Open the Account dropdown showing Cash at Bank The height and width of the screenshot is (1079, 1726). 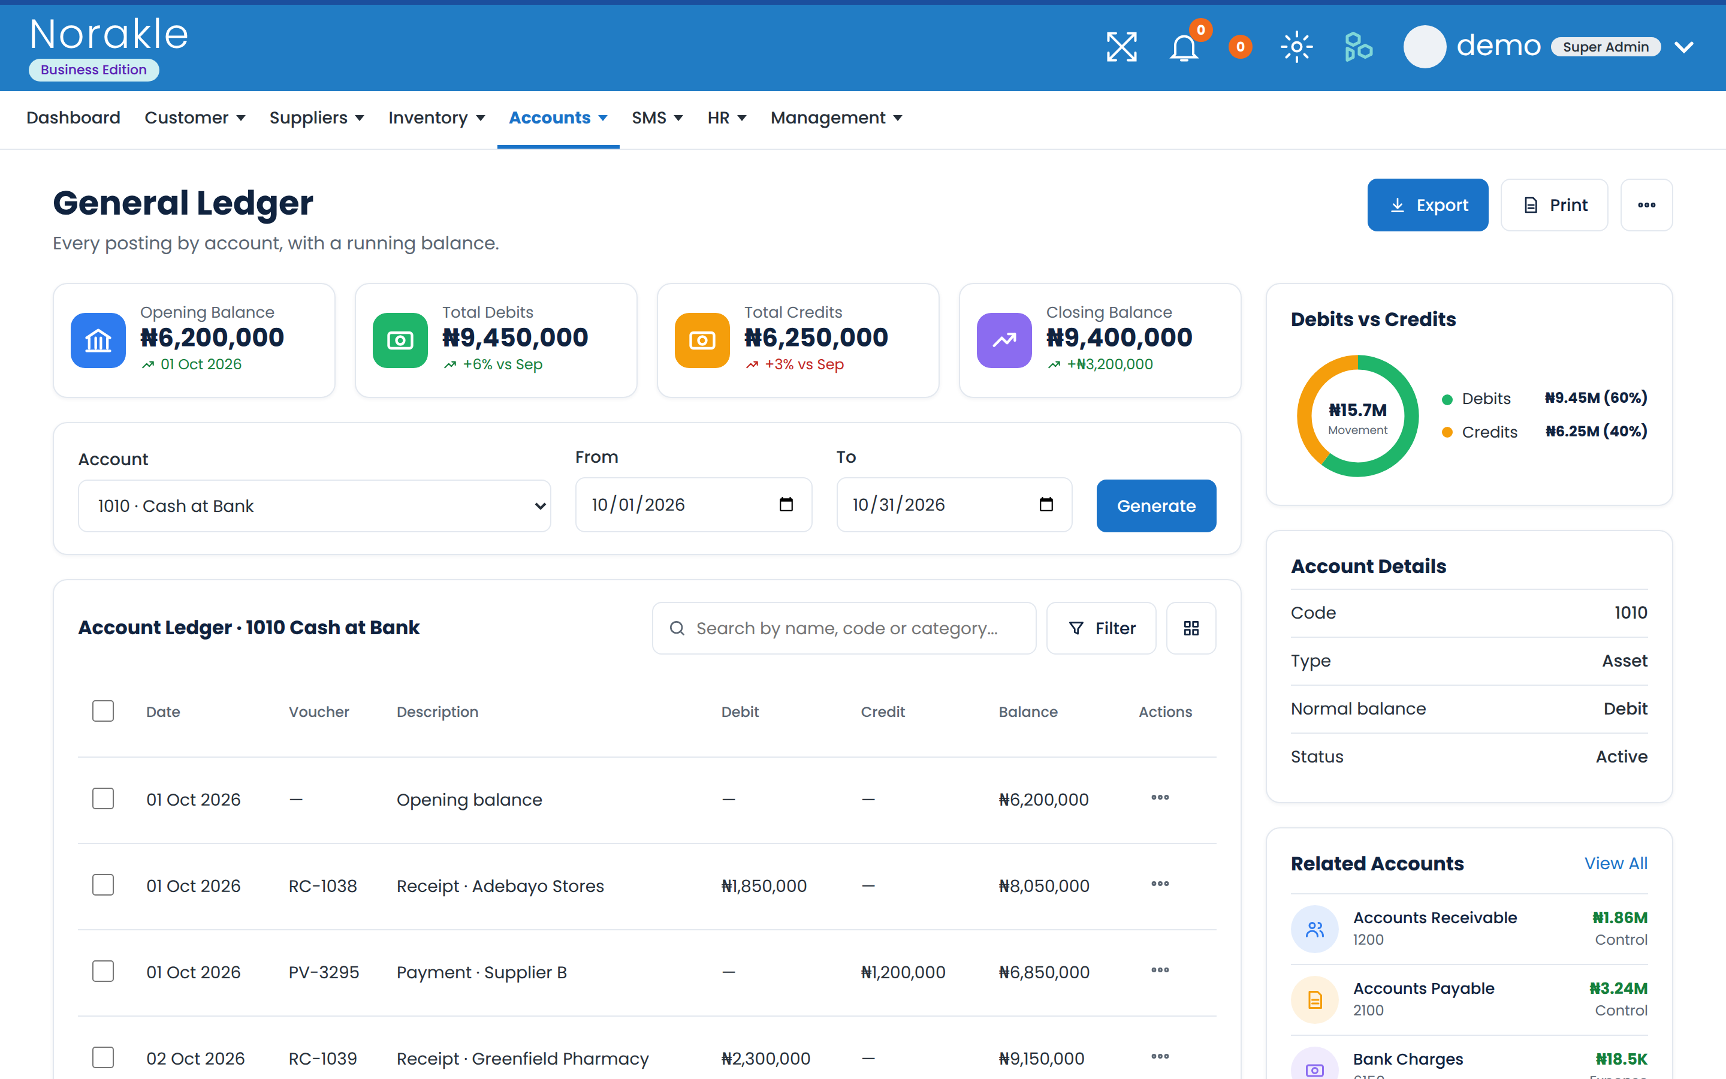tap(314, 506)
